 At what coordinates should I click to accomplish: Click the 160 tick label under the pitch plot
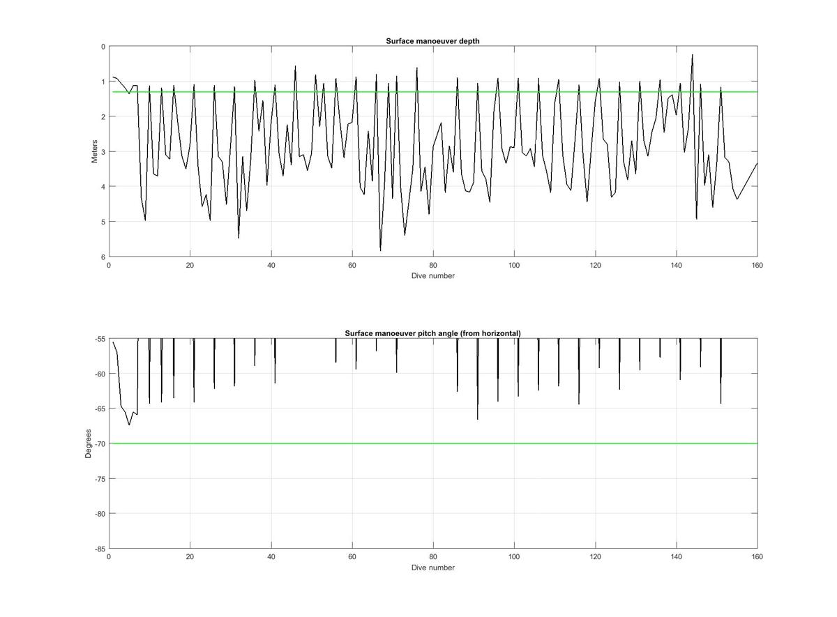click(x=757, y=556)
